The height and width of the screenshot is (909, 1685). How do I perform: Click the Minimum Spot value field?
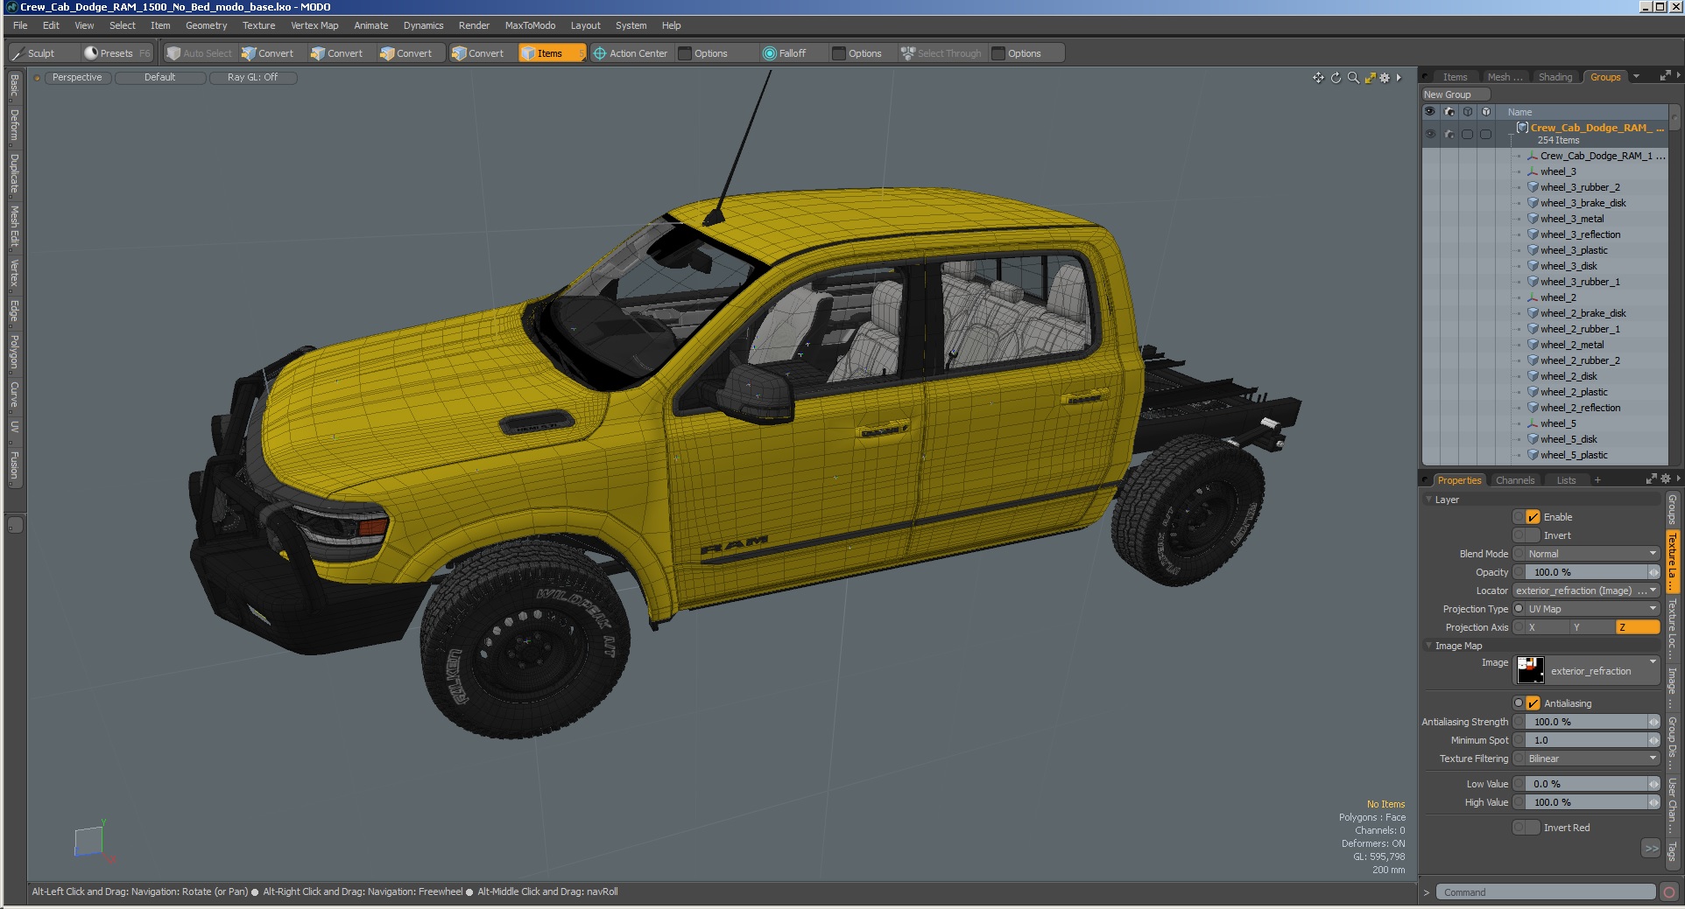tap(1592, 740)
